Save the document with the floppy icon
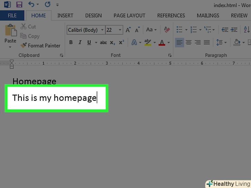The height and width of the screenshot is (188, 251). coord(19,4)
